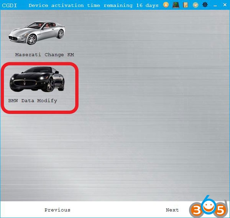This screenshot has height=218, width=230.
Task: Click the handshake partner icon
Action: tap(195, 5)
